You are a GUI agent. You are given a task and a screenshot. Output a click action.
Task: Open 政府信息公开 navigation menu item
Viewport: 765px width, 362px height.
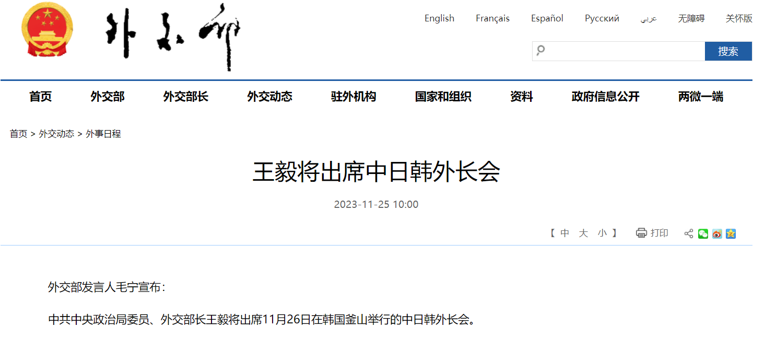click(x=606, y=97)
